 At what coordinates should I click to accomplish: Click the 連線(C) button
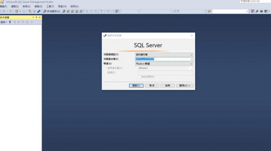(136, 86)
